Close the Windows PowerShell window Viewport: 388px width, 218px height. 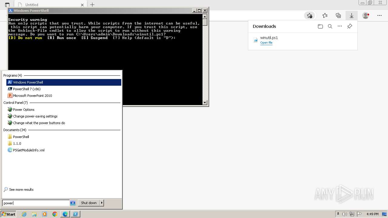[x=205, y=11]
